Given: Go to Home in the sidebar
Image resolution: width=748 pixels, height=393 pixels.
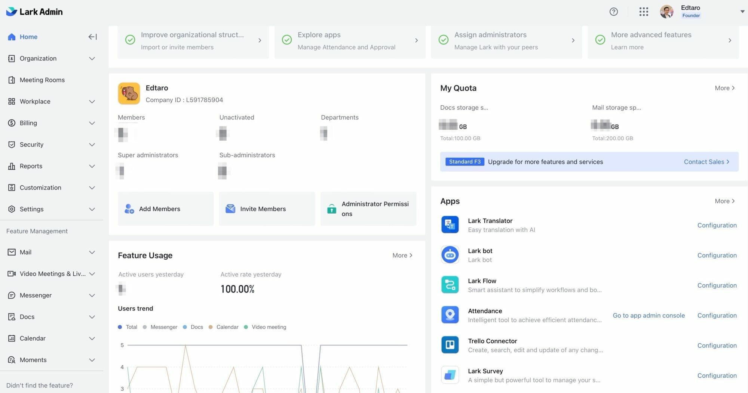Looking at the screenshot, I should (x=28, y=37).
